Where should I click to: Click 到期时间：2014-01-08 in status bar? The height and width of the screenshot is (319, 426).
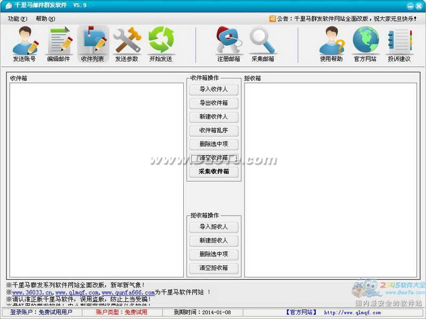coord(202,312)
